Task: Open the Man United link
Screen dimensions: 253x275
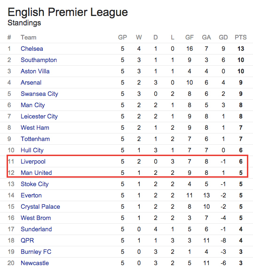Action: coord(36,173)
